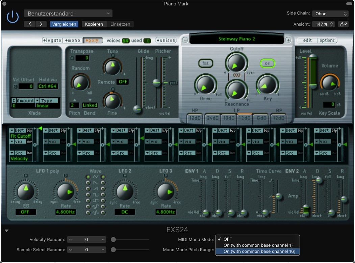The width and height of the screenshot is (355, 263).
Task: Go to previous preset with left arrow
Action: click(x=30, y=24)
